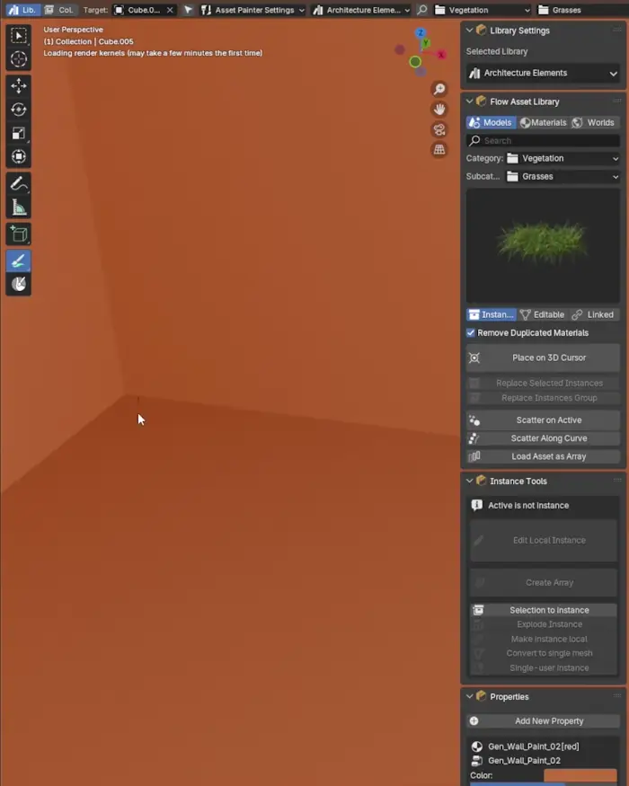Click Place on 3D Cursor button
The width and height of the screenshot is (629, 786).
tap(543, 358)
